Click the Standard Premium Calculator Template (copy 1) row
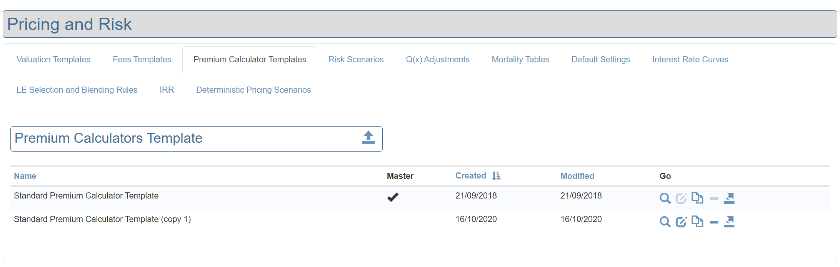This screenshot has width=840, height=267. point(102,219)
